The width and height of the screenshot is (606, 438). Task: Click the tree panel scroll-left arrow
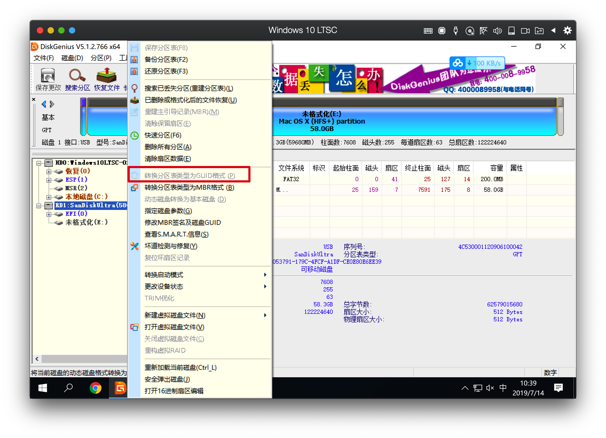tap(37, 359)
